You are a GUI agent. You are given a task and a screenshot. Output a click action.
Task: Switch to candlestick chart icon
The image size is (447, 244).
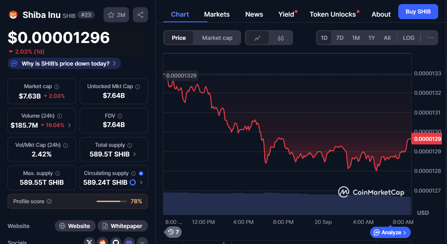coord(281,38)
